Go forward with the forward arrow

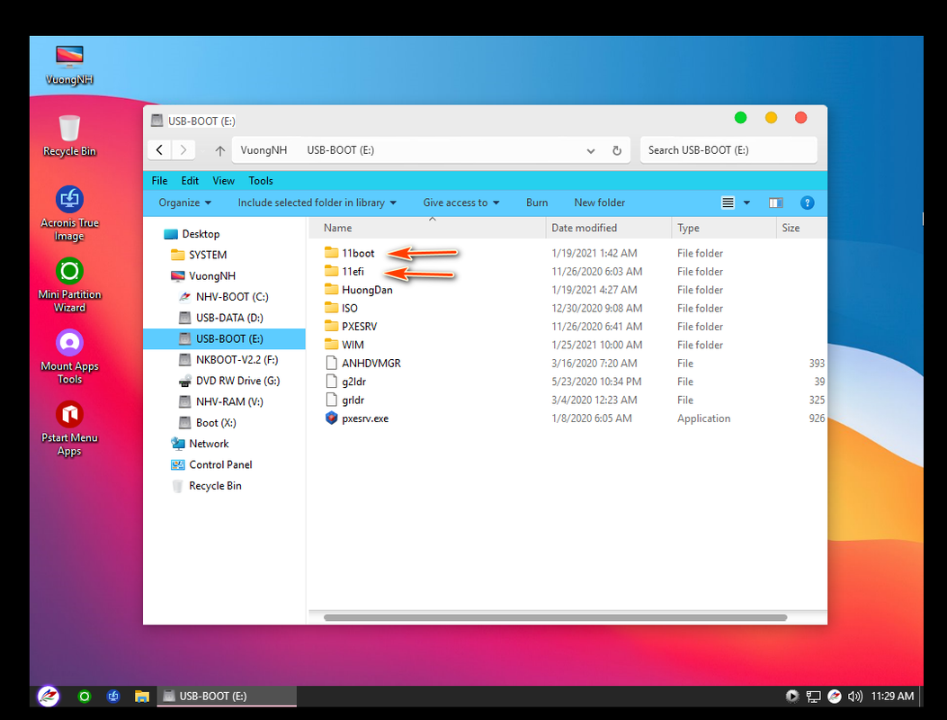click(x=183, y=150)
